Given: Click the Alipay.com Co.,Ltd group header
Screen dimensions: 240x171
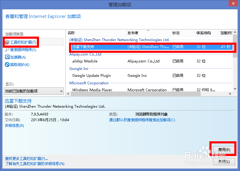Looking at the screenshot, I should tap(85, 54).
